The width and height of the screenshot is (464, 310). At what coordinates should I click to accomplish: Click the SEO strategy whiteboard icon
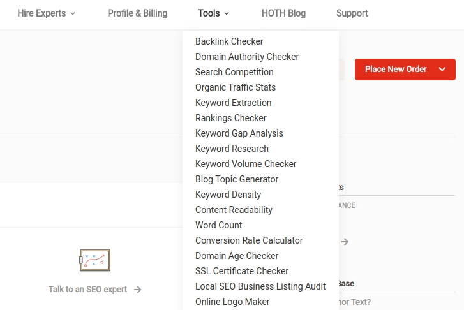94,260
